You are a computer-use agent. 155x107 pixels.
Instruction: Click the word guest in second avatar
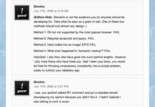(x=22, y=91)
